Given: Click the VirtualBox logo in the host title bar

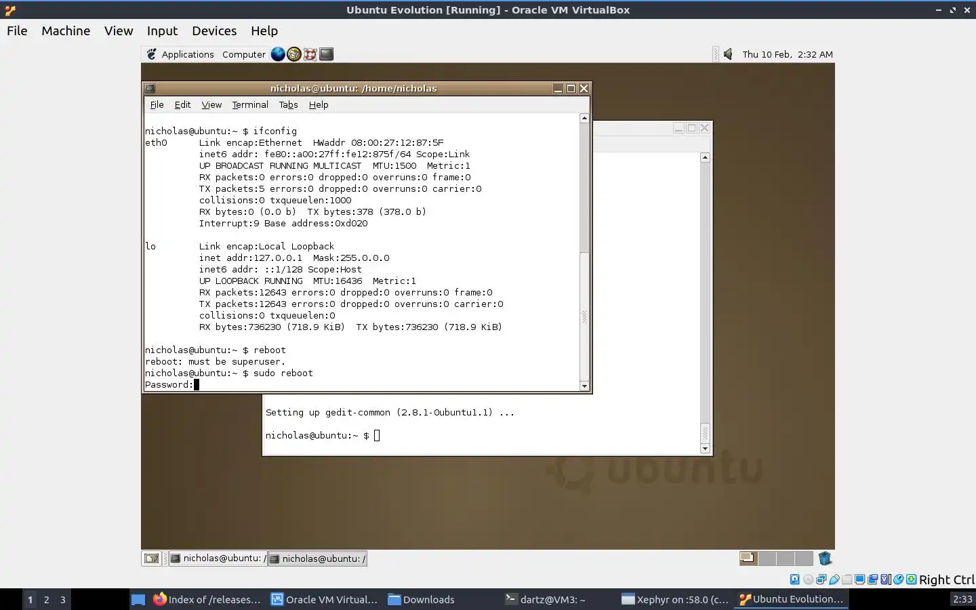Looking at the screenshot, I should point(9,9).
